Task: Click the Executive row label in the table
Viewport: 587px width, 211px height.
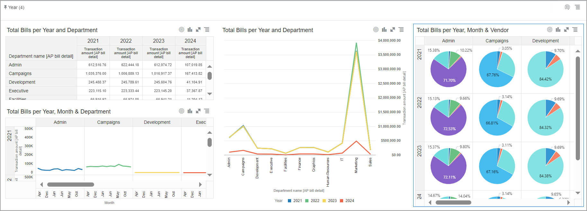Action: click(19, 91)
